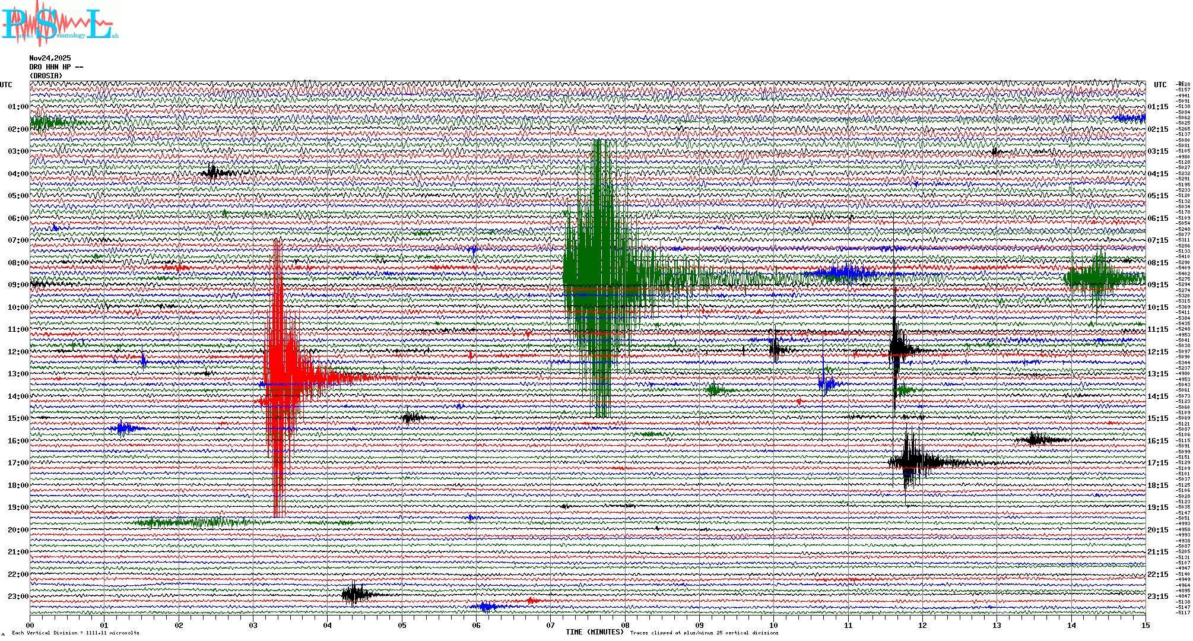
Task: Click minute marker 15 on bottom axis
Action: (1145, 625)
